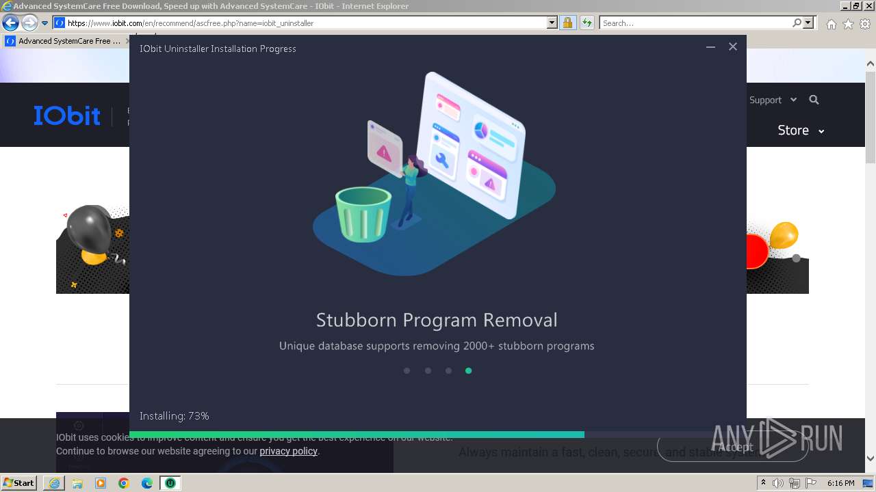The width and height of the screenshot is (876, 492).
Task: Select the first slide indicator dot
Action: tap(407, 370)
